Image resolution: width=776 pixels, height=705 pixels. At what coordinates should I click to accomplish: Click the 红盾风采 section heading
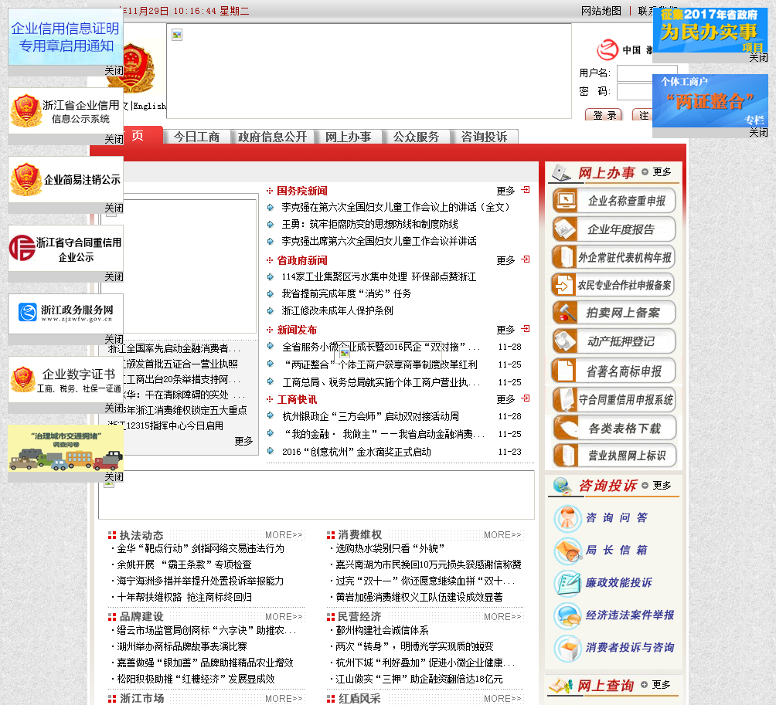(x=360, y=698)
